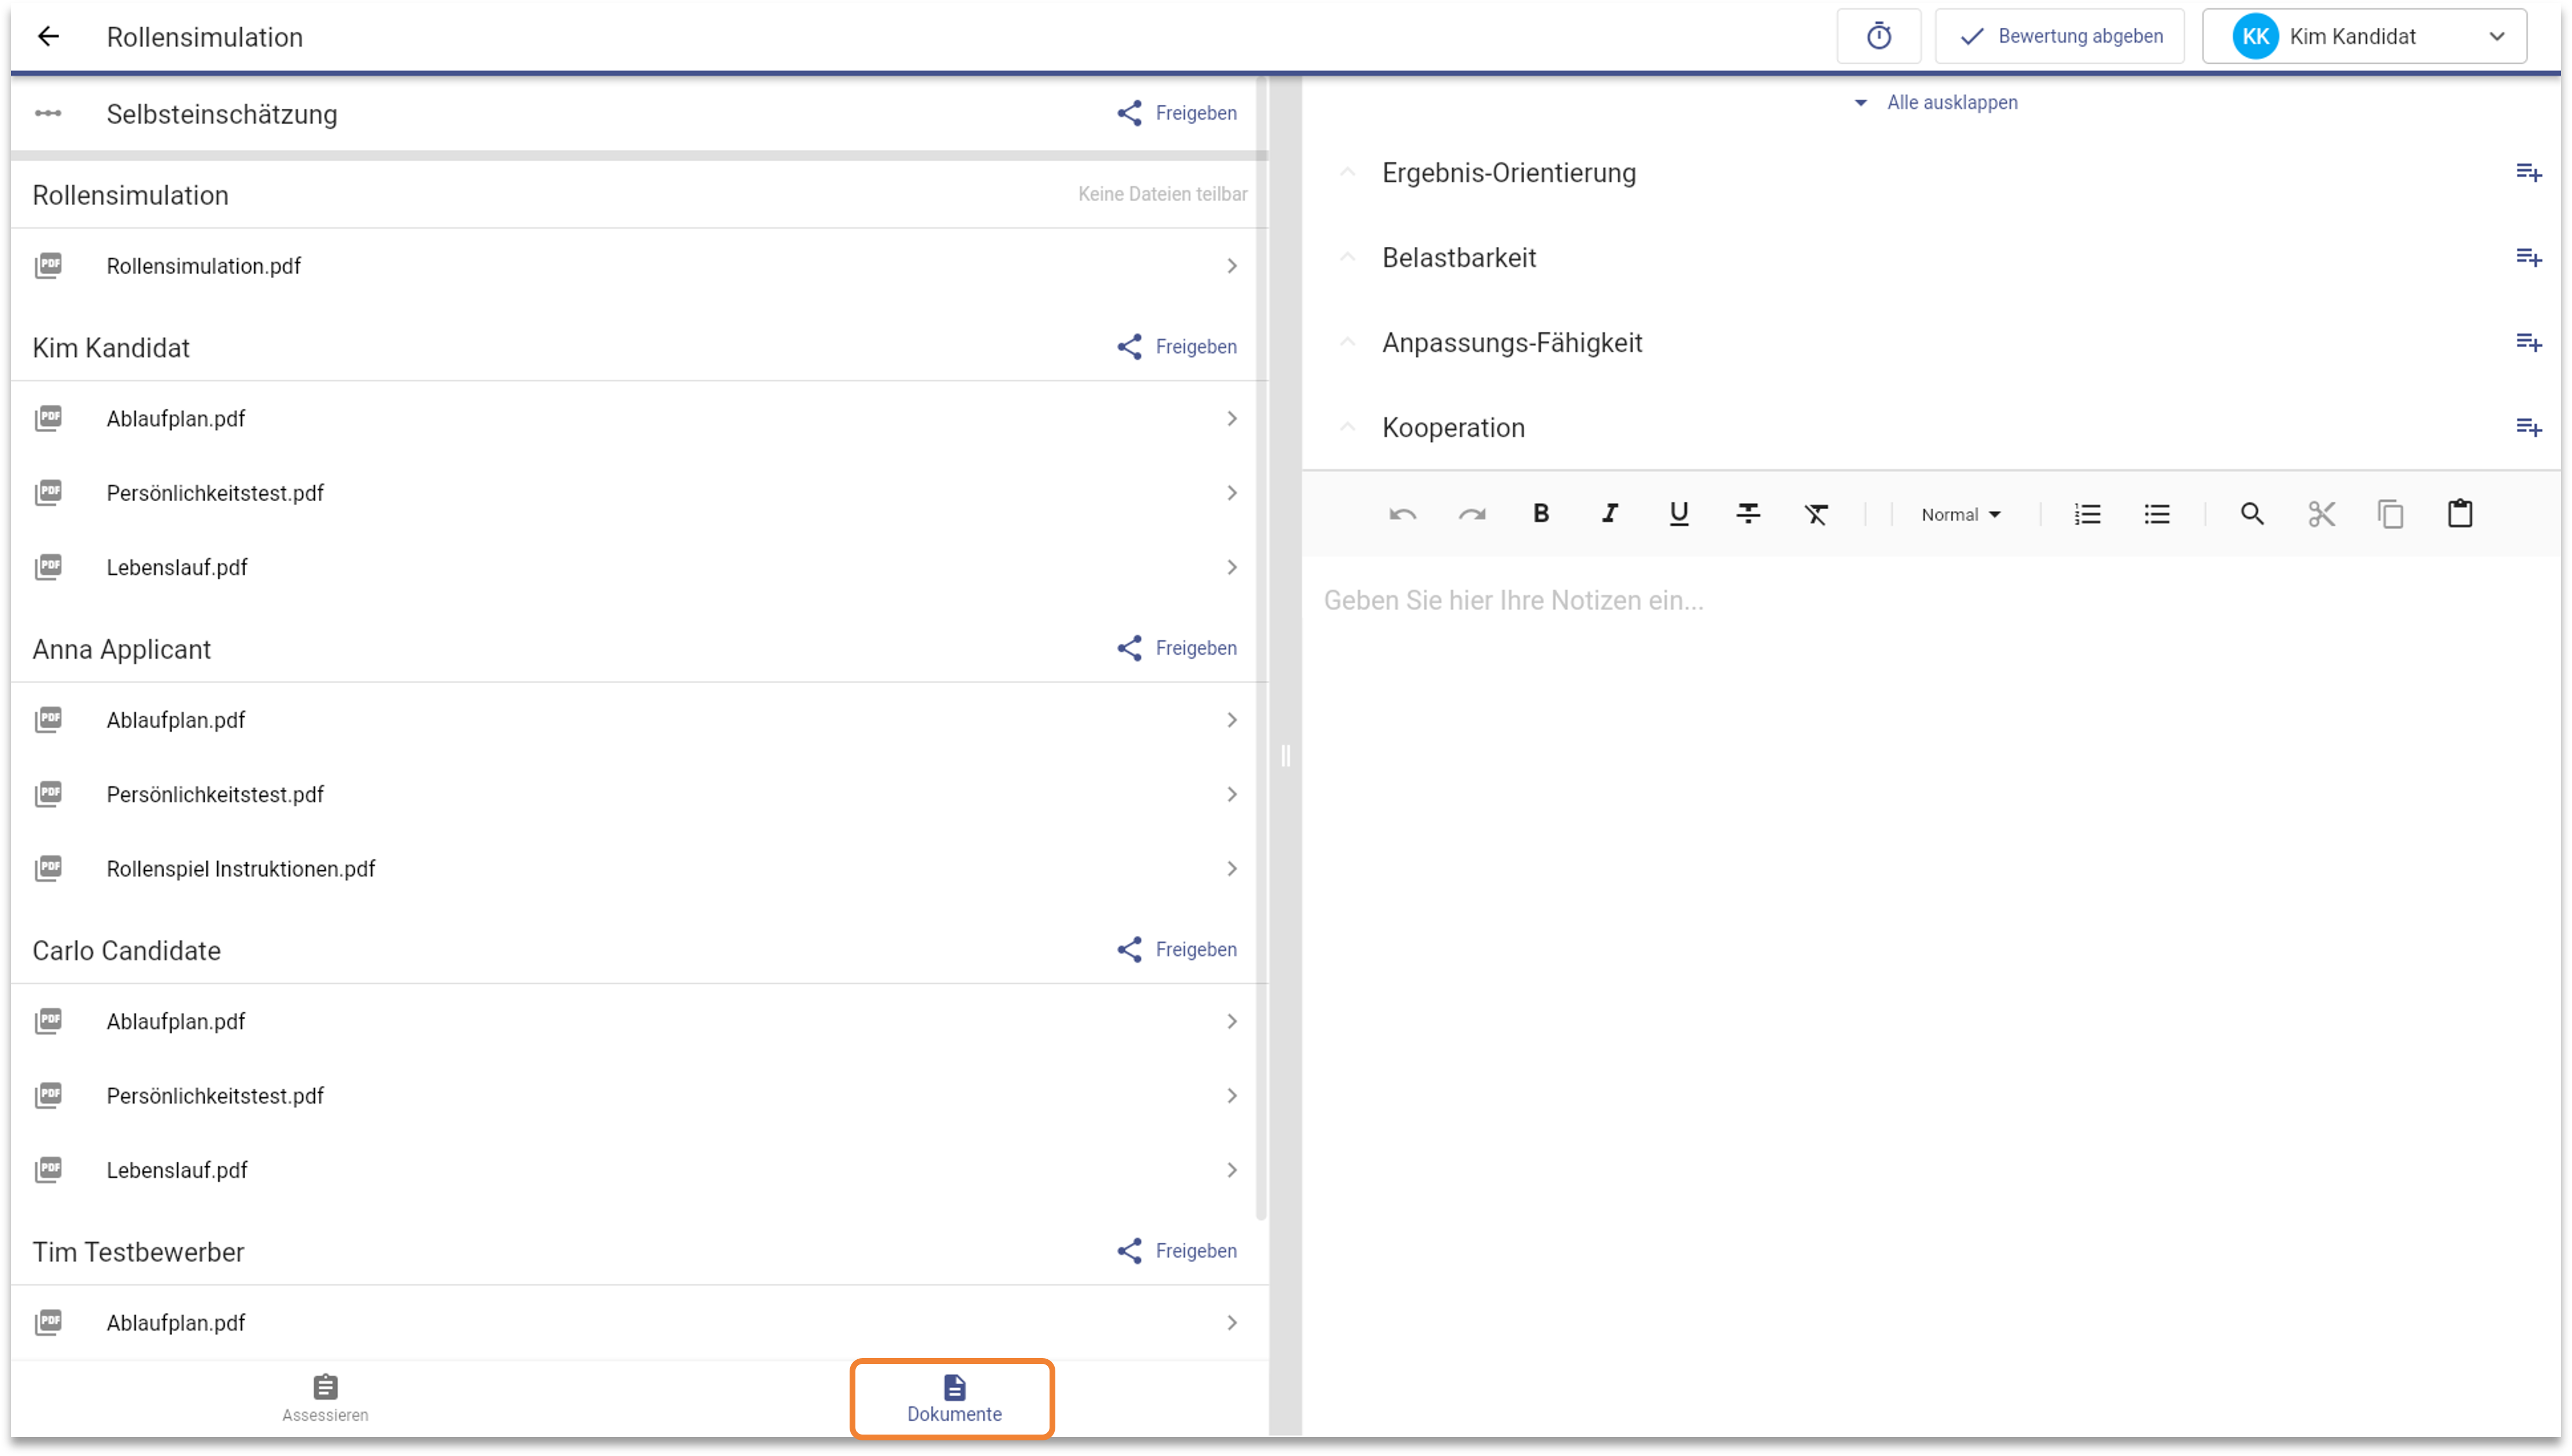
Task: Click the Selbsteinschätzung scale icon
Action: pos(48,113)
